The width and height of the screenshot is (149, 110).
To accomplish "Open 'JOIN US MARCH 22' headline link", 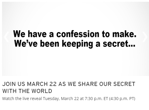I will pyautogui.click(x=69, y=87).
